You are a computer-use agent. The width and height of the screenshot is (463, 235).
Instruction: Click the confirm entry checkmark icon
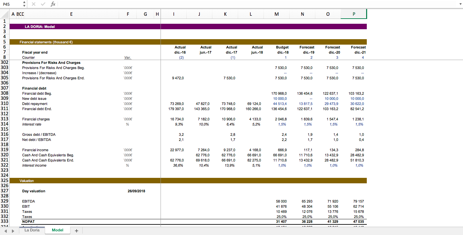[x=43, y=4]
